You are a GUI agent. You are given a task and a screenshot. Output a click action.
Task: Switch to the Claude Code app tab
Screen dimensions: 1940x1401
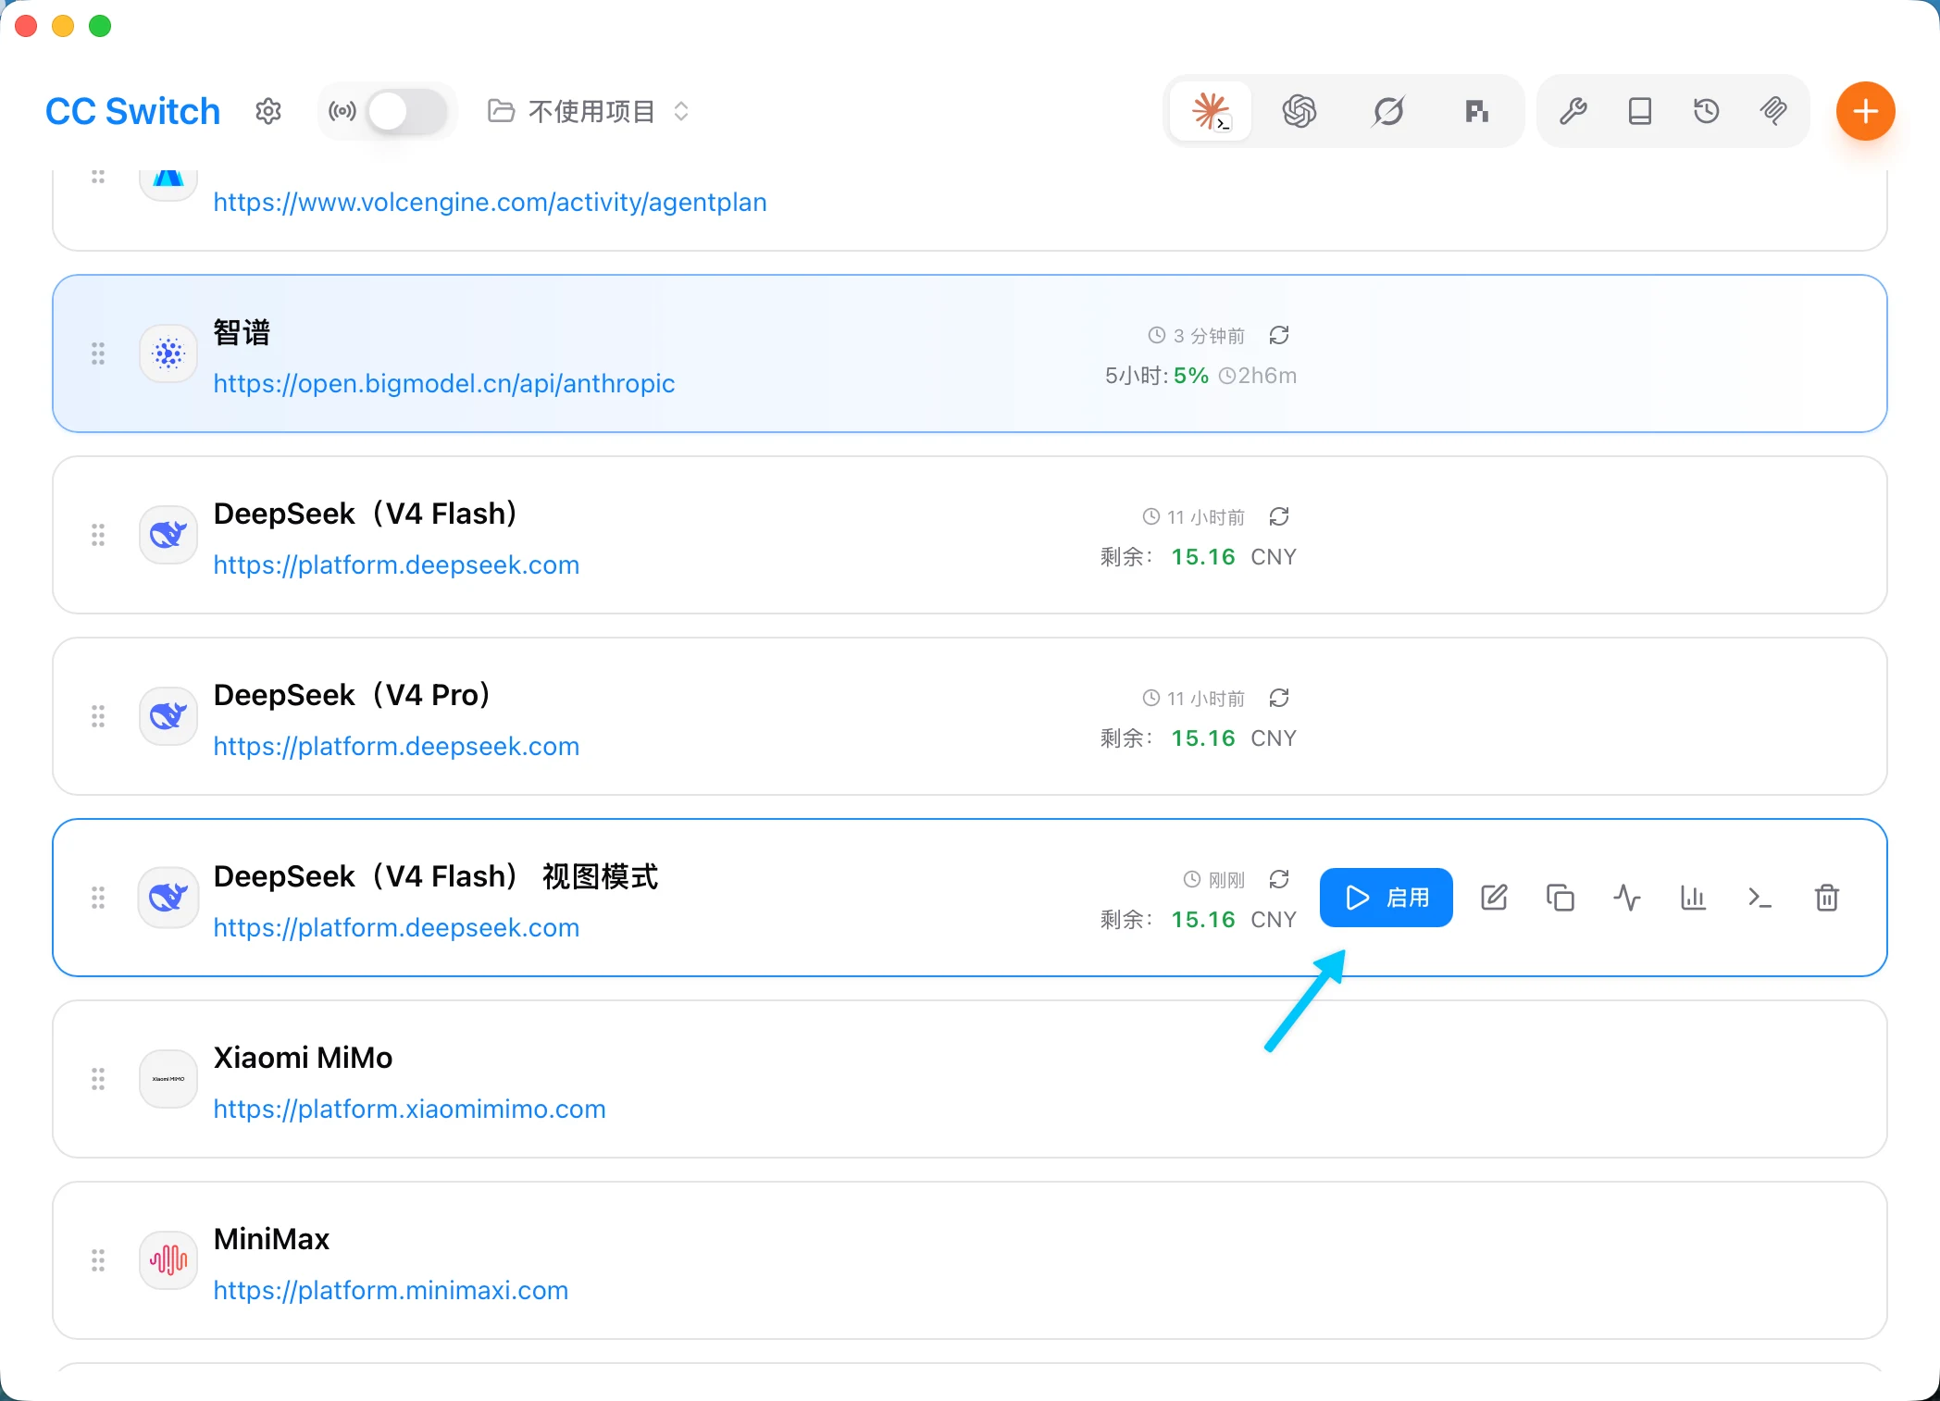coord(1211,111)
